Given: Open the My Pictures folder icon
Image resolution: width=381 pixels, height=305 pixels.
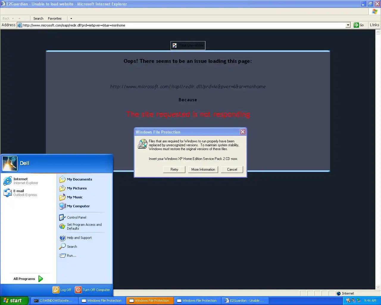Looking at the screenshot, I should [x=62, y=188].
